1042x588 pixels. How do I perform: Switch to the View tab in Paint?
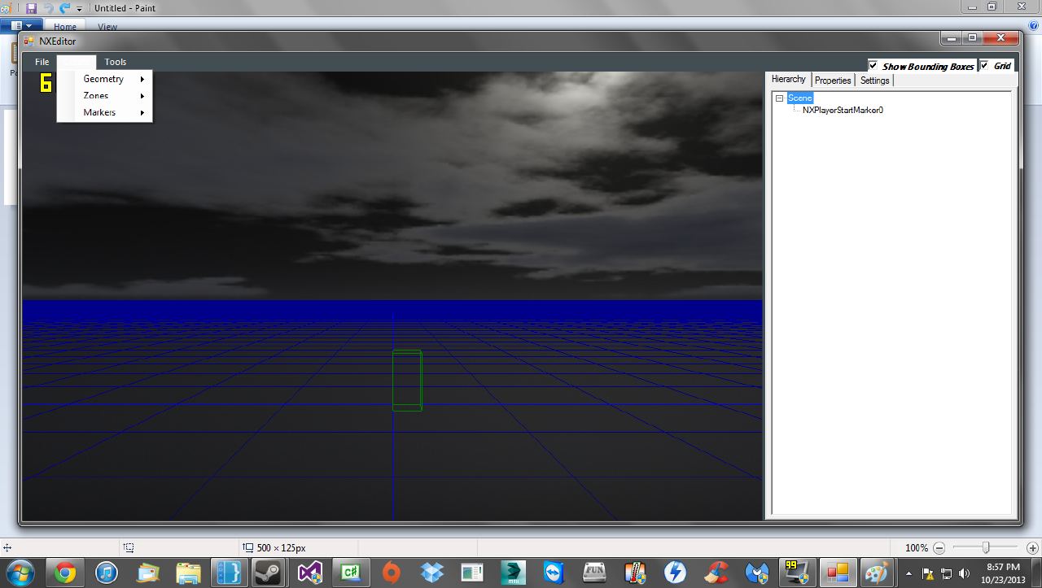click(x=107, y=27)
